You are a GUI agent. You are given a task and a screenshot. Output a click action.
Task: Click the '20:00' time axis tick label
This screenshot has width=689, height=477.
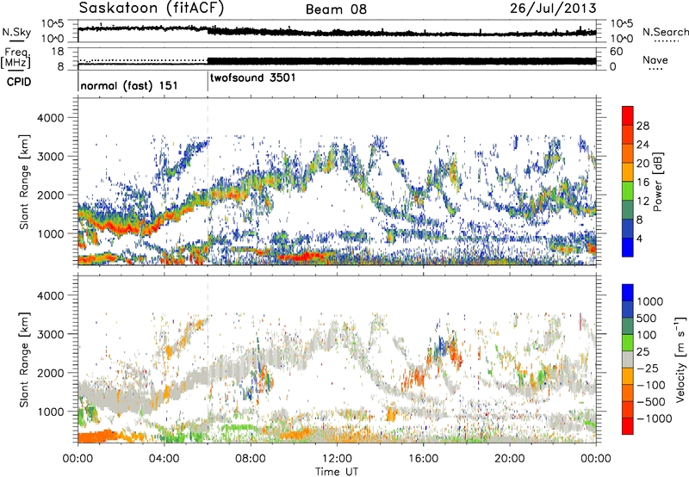tap(510, 459)
